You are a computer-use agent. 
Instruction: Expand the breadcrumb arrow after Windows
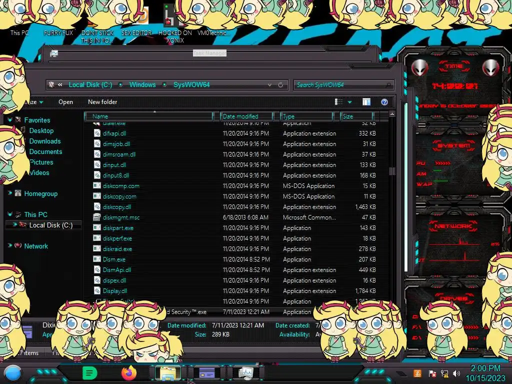click(165, 85)
